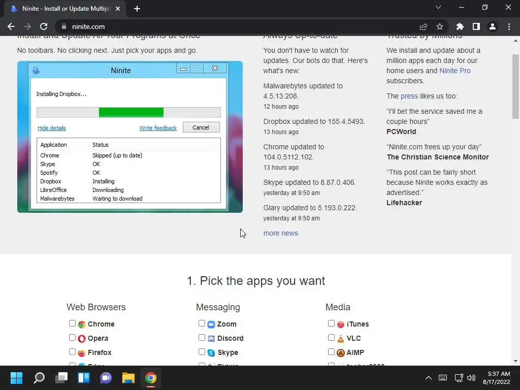Show hidden system tray icons
The width and height of the screenshot is (520, 390).
pos(429,378)
